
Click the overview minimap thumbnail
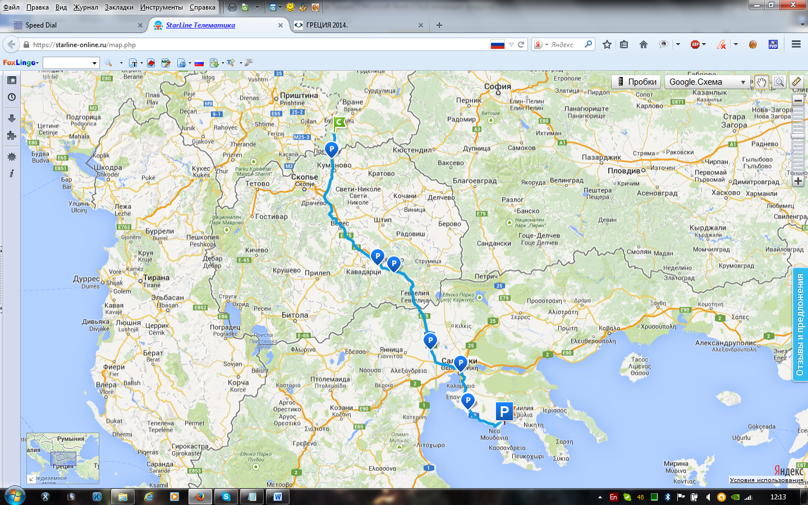pos(63,458)
